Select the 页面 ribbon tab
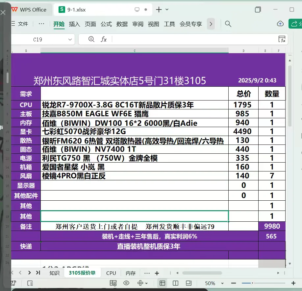 (90, 24)
